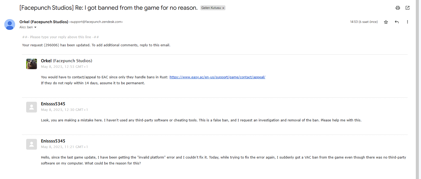Click the support@facepunch.zendesk.com address

tap(96, 22)
